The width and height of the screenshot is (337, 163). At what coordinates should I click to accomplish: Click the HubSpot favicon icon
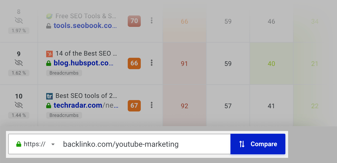[49, 54]
